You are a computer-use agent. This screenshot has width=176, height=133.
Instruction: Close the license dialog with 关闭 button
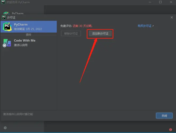(x=164, y=116)
